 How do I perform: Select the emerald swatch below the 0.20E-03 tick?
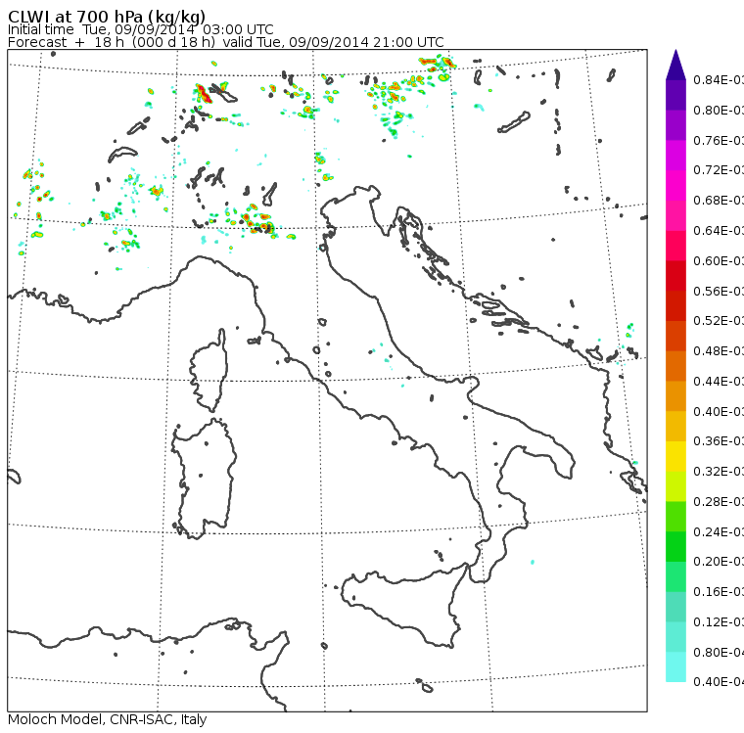coord(675,577)
